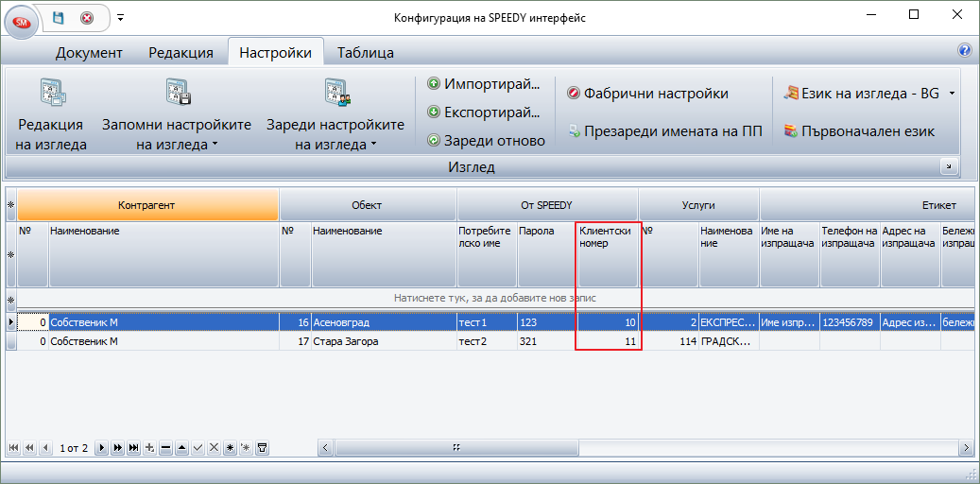Click the Експортирай button
Screen dimensions: 980x484
(x=483, y=112)
